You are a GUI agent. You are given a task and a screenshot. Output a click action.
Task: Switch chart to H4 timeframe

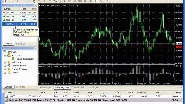(x=90, y=1)
